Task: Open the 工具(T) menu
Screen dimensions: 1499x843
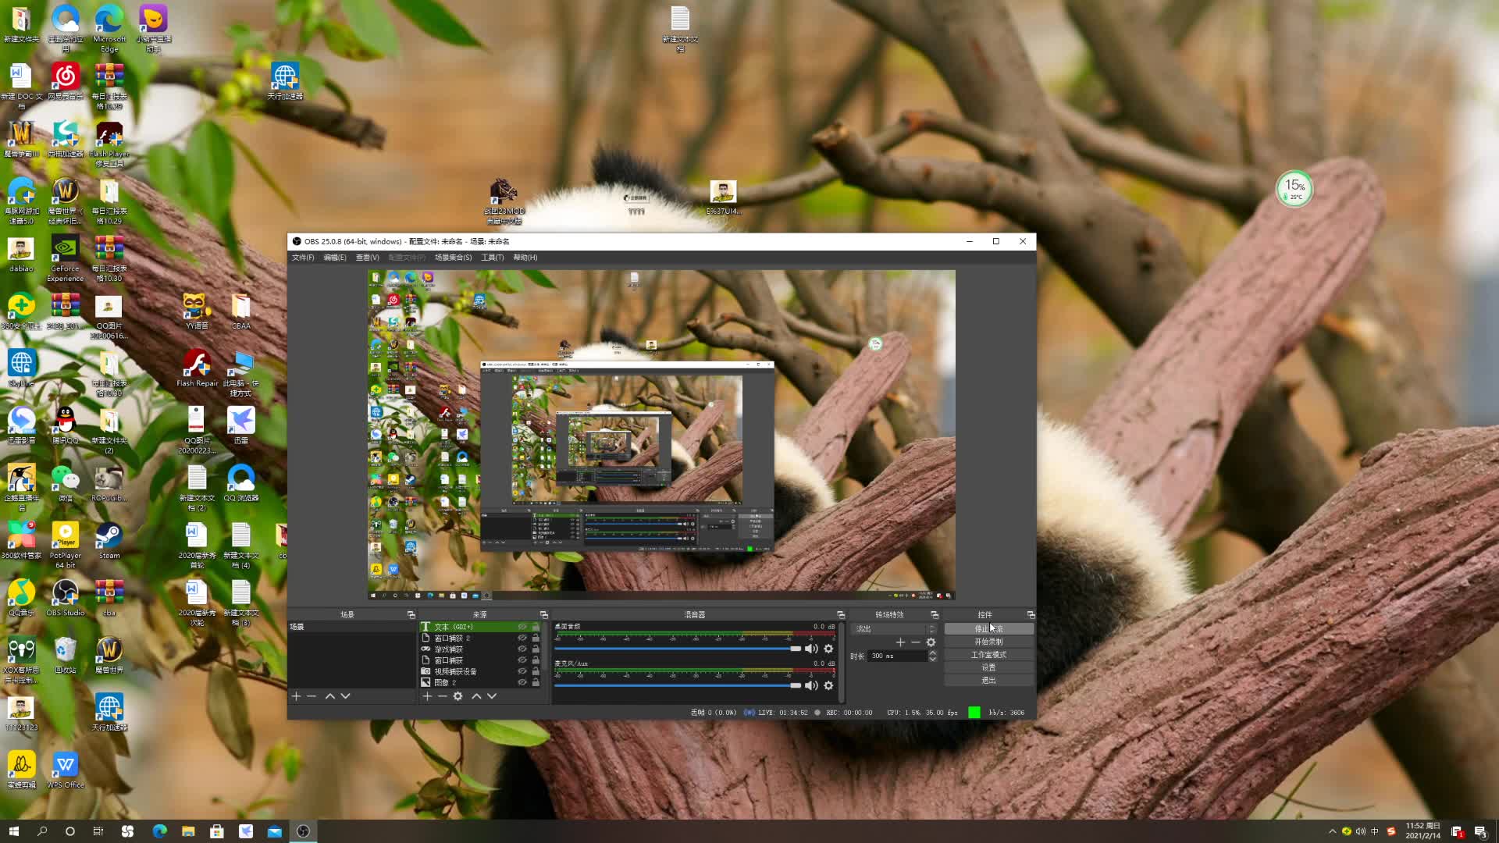Action: [x=492, y=258]
